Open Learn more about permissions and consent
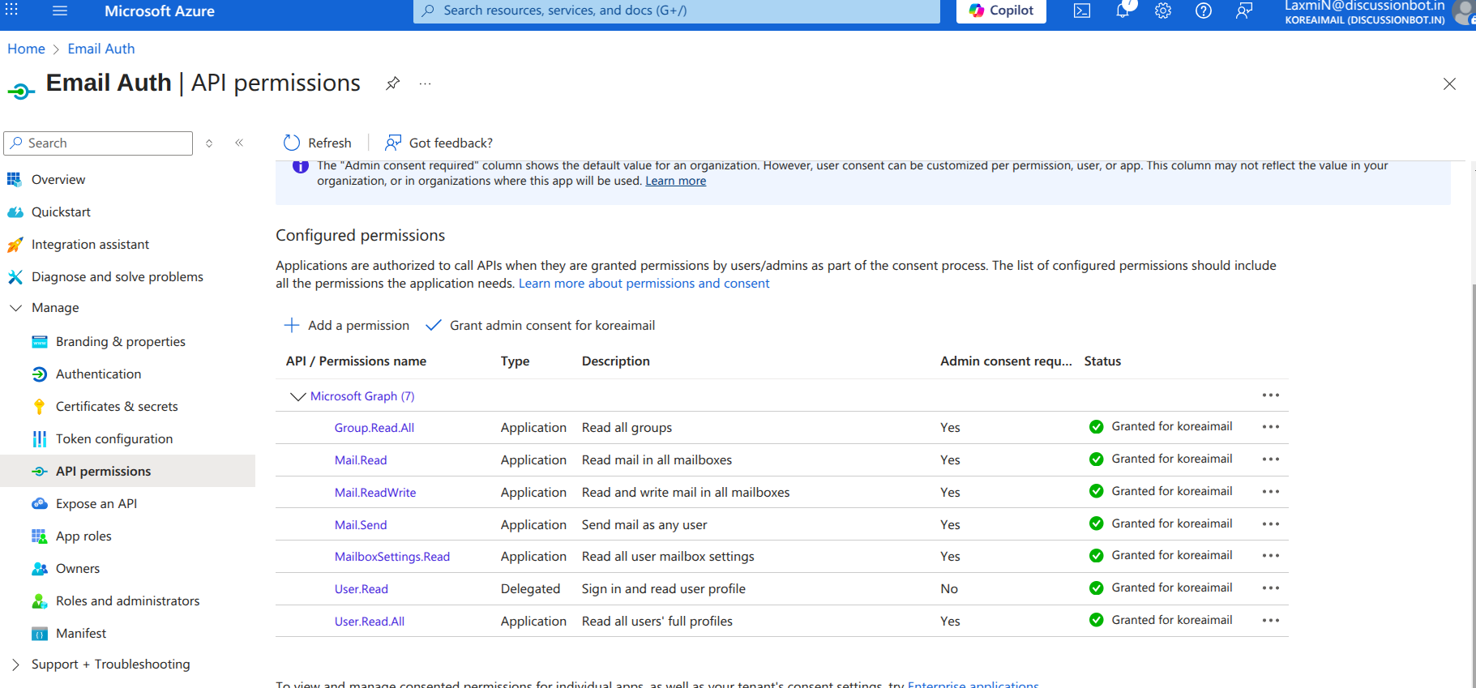 (644, 284)
